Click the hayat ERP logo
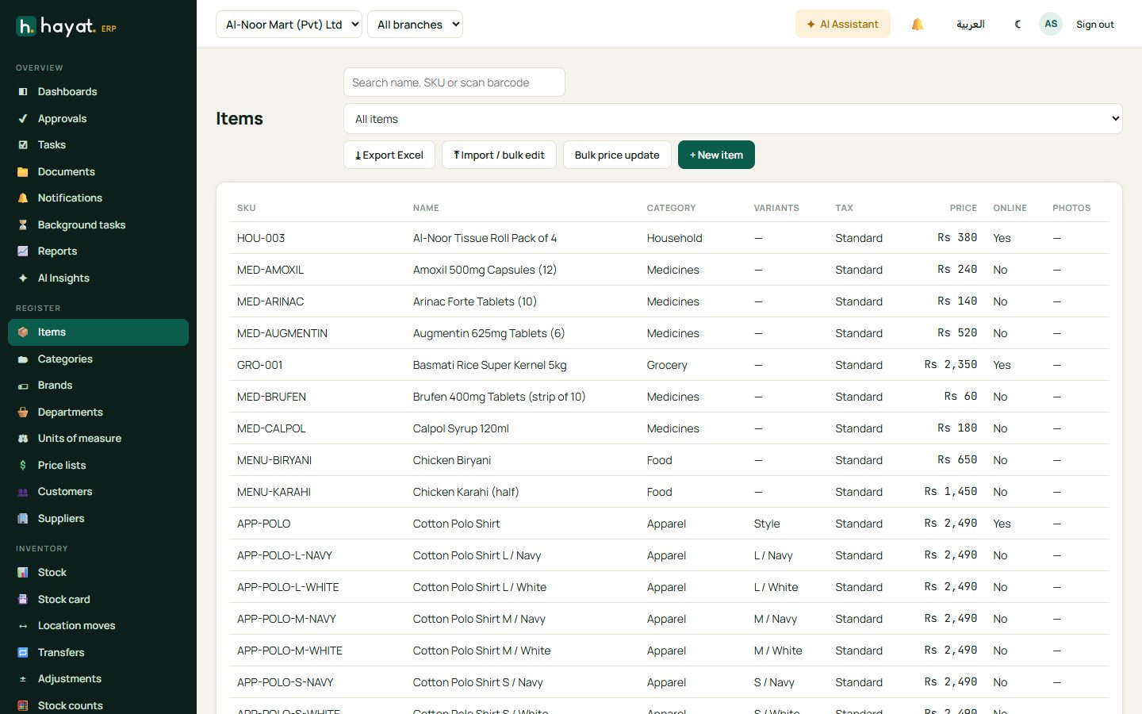Image resolution: width=1142 pixels, height=714 pixels. 67,27
